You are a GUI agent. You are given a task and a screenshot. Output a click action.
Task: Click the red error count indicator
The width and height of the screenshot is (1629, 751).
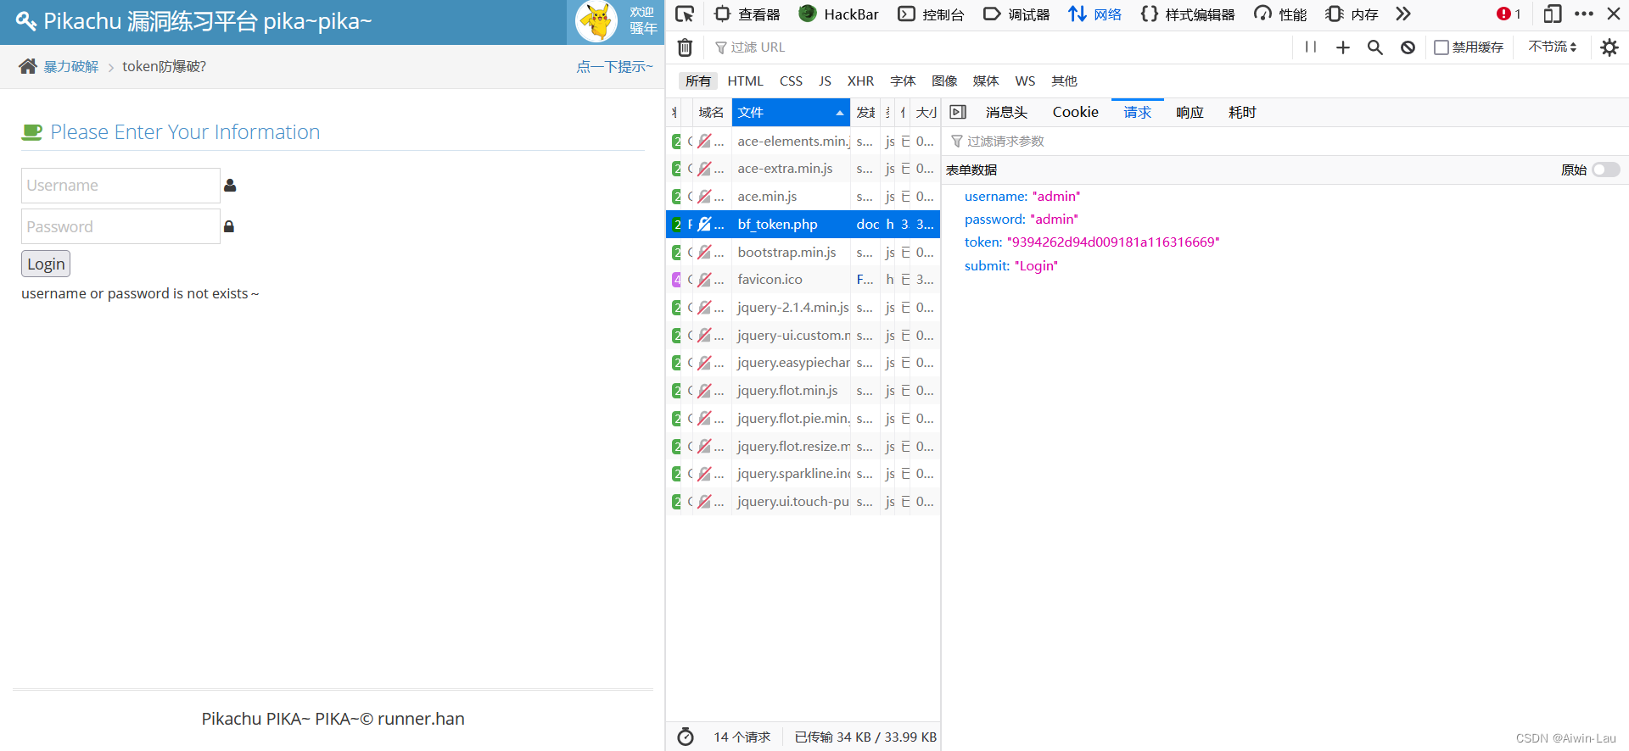tap(1509, 14)
